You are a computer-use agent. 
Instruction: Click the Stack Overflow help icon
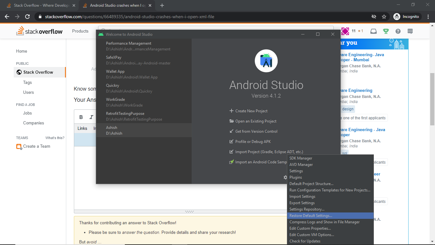click(398, 31)
